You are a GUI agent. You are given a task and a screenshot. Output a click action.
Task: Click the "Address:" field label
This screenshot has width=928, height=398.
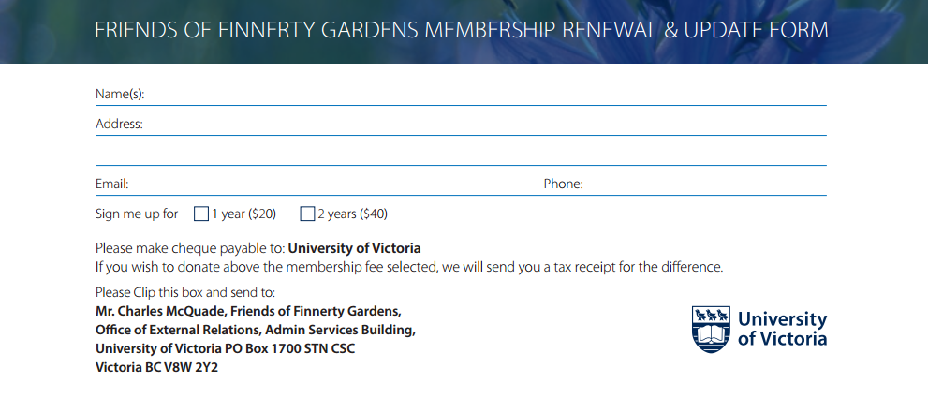pos(119,125)
